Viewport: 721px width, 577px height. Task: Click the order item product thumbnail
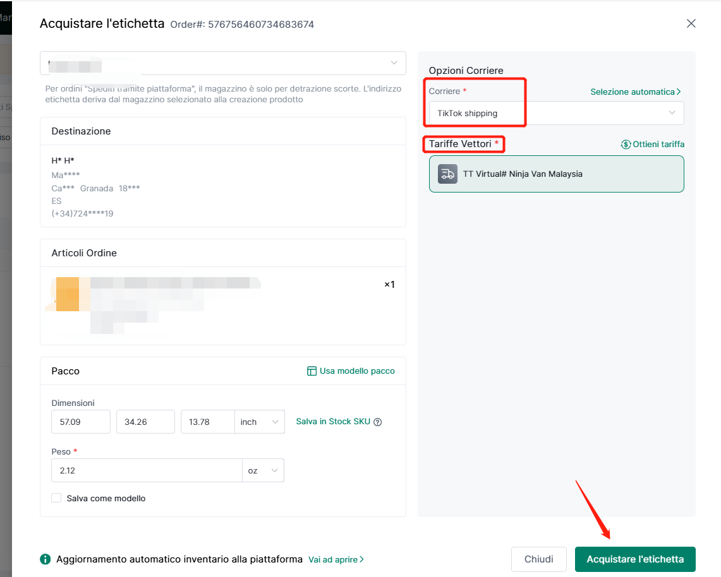pos(68,294)
